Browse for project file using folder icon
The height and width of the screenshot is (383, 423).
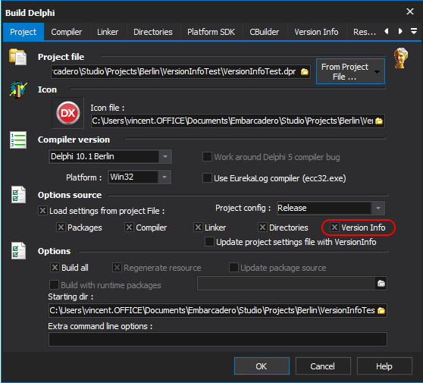(305, 72)
